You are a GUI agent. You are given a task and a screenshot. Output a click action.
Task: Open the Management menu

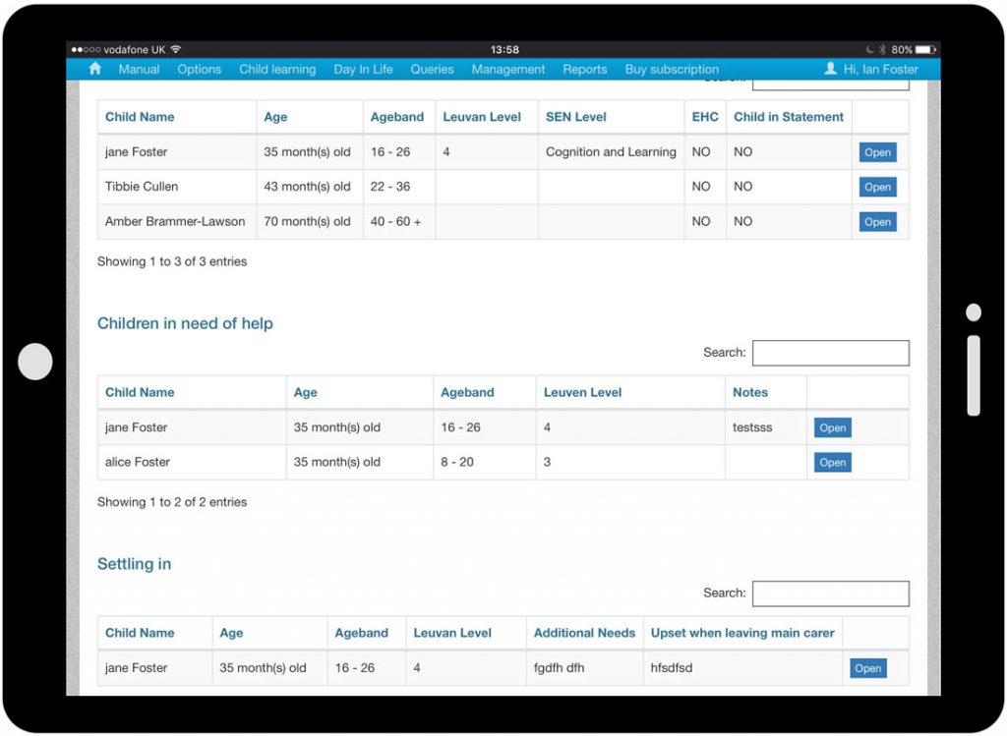[508, 70]
